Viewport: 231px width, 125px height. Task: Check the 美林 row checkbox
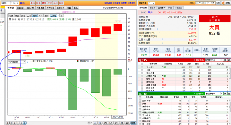140,104
